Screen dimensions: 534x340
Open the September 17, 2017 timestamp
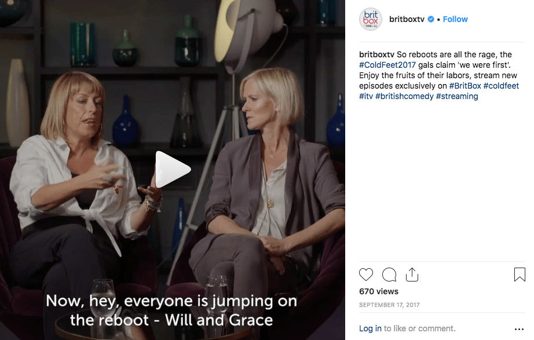389,305
